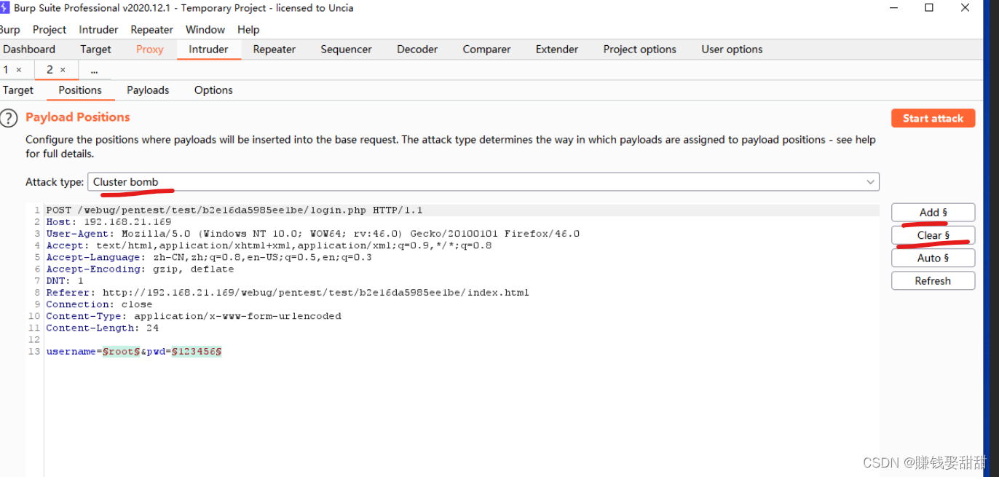Click the Connection: close line
The width and height of the screenshot is (999, 477).
click(99, 304)
